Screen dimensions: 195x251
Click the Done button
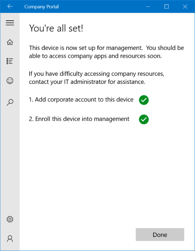(x=160, y=234)
